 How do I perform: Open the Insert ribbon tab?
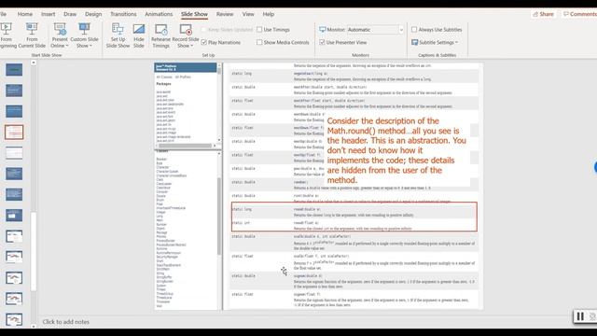48,14
